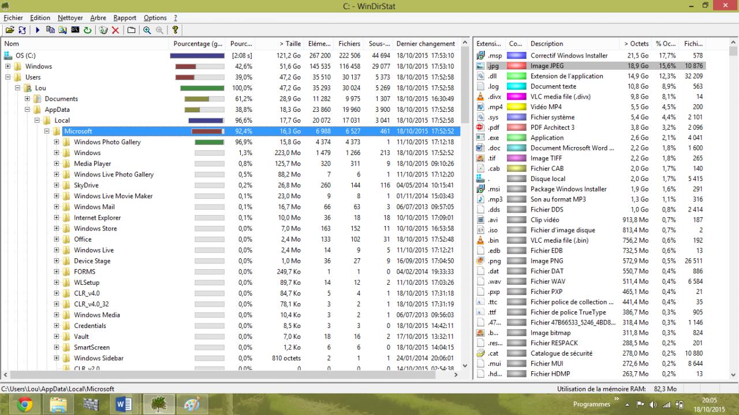Open Command Prompt Here from toolbar
Viewport: 739px width, 415px height.
tap(75, 30)
